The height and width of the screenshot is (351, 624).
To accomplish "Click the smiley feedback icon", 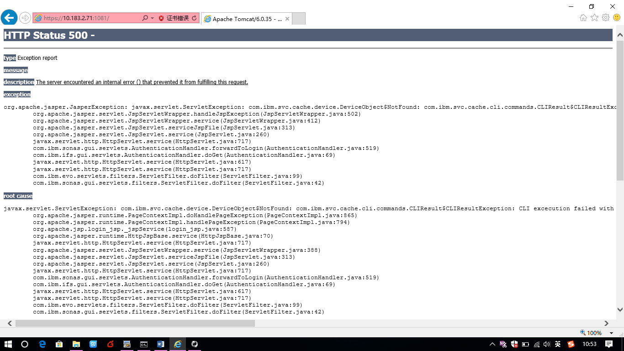I will click(x=617, y=18).
